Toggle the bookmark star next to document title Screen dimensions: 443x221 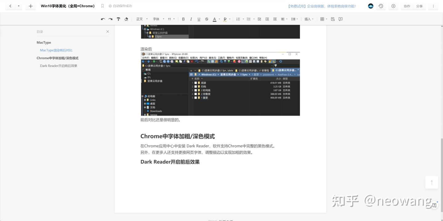pyautogui.click(x=102, y=6)
